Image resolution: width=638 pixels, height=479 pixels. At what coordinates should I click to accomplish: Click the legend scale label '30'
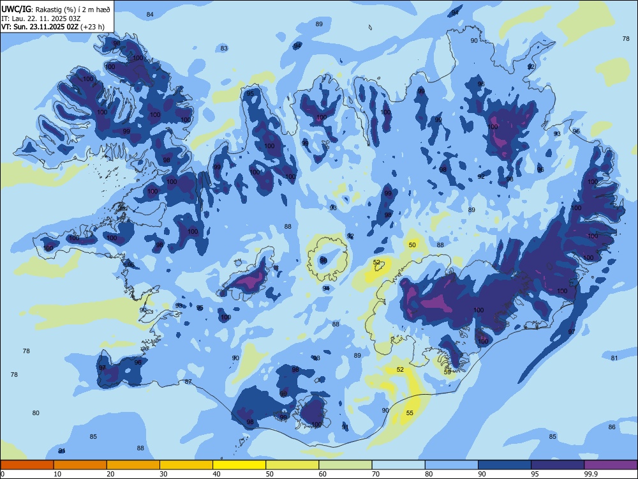pos(163,474)
